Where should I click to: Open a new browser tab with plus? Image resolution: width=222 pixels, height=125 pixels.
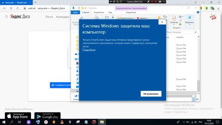(35, 2)
